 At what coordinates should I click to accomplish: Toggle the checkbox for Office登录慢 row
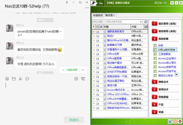pyautogui.click(x=105, y=59)
